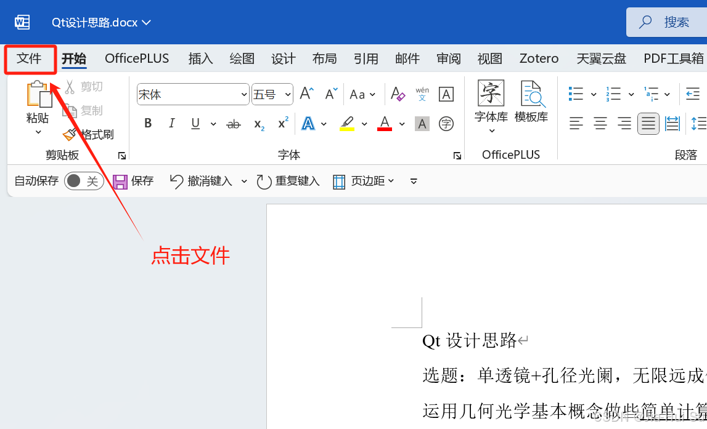Expand text effects dropdown arrow
This screenshot has height=429, width=707.
point(324,124)
